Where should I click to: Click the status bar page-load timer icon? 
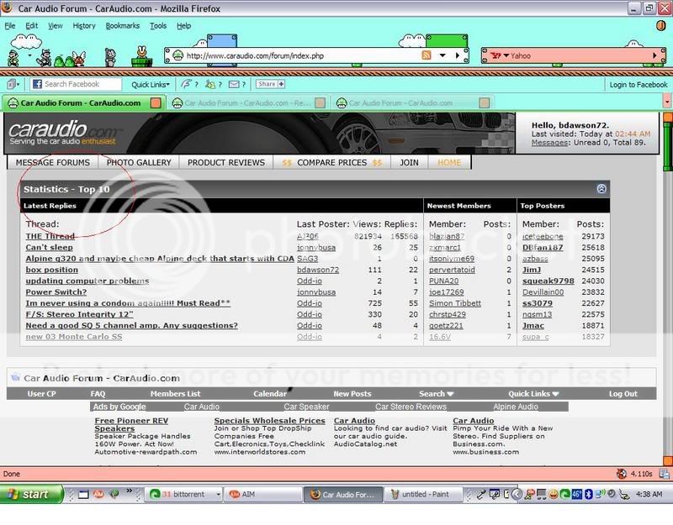tap(622, 474)
